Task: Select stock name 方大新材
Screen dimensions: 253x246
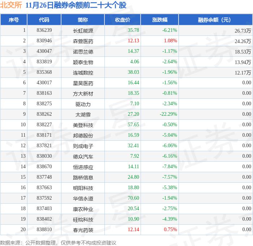Action: tap(83, 94)
